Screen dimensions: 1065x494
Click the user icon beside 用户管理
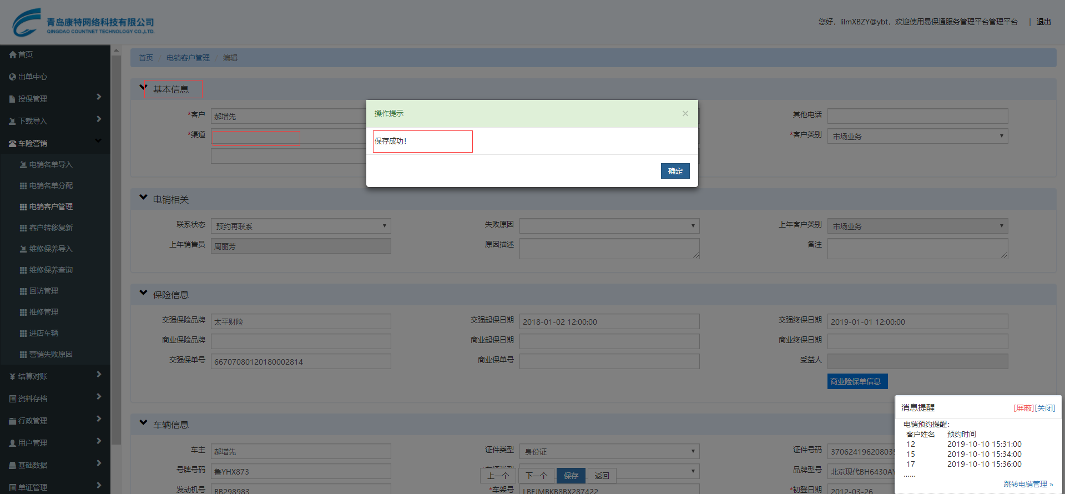(x=12, y=443)
